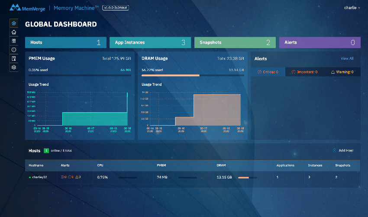This screenshot has height=217, width=368.
Task: Open host charliey02
Action: click(39, 177)
